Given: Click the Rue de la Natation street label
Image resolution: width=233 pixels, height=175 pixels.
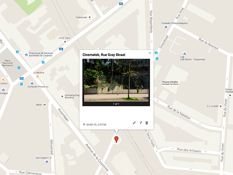Looking at the screenshot, I should point(179,112).
